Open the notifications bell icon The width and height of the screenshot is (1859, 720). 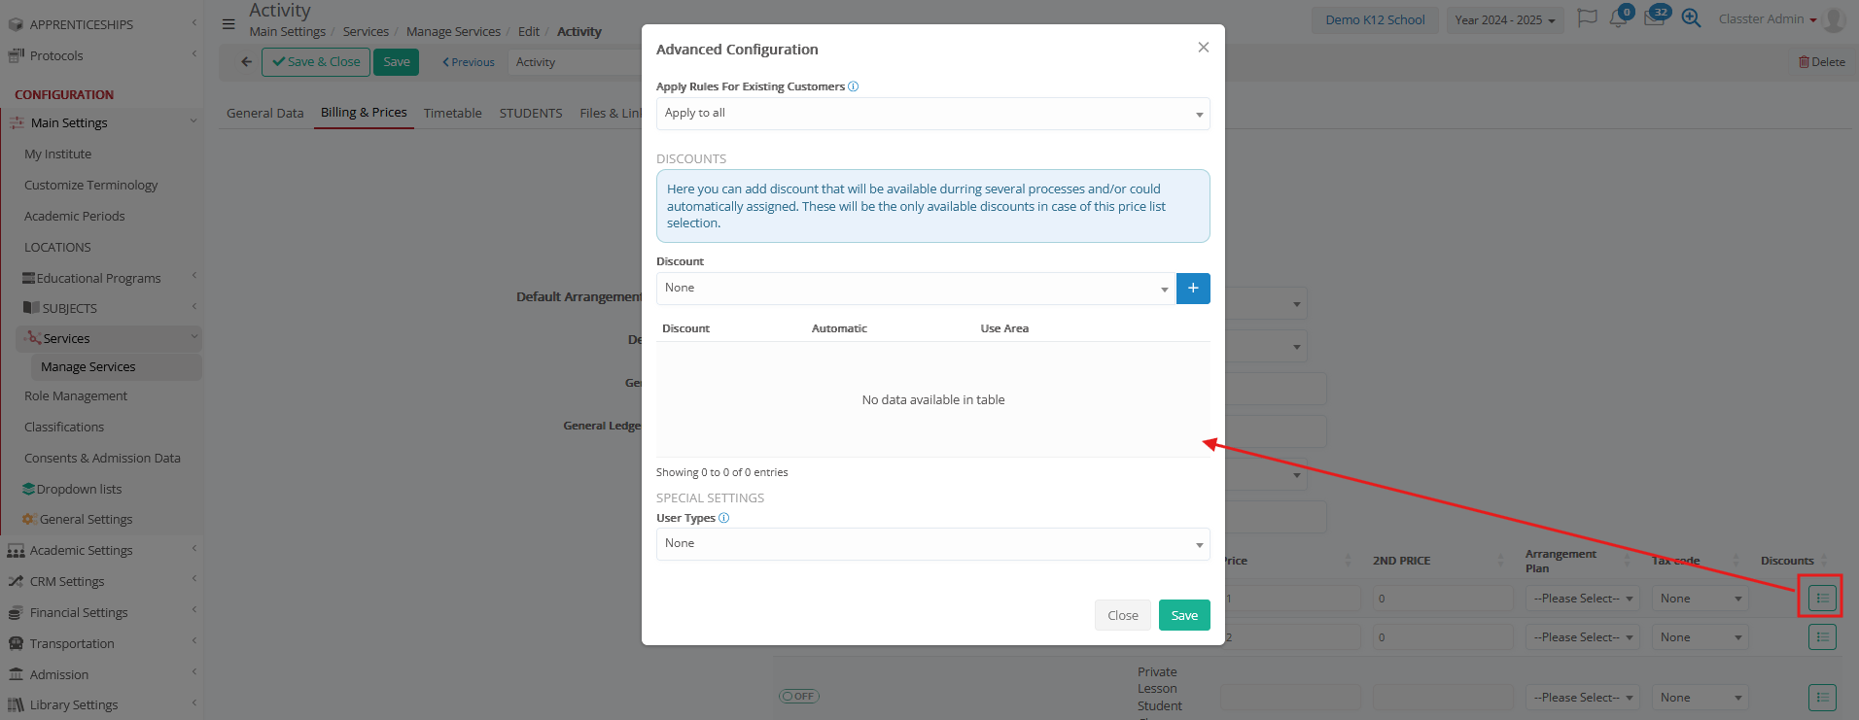(1618, 19)
